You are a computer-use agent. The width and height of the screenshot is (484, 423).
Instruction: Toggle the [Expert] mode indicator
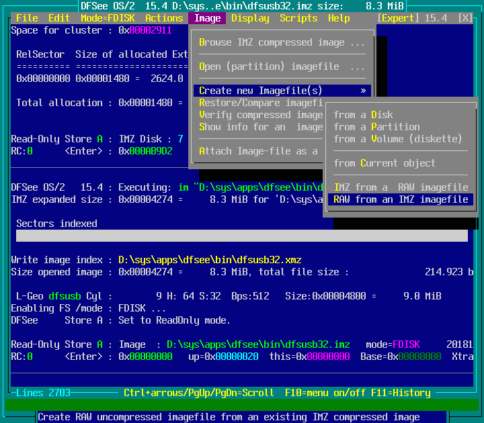click(x=398, y=18)
